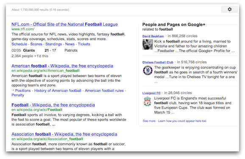Click the Liverpool FC crest logo
Viewport: 245px width, 159px height.
pyautogui.click(x=148, y=101)
